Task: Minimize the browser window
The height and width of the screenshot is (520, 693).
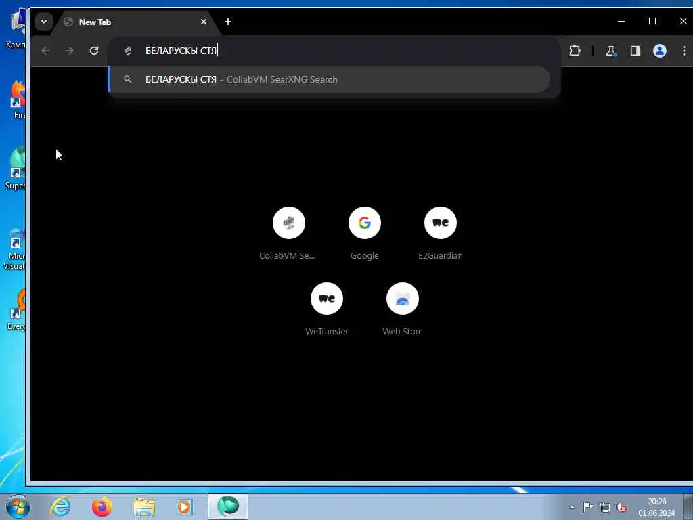Action: (x=621, y=21)
